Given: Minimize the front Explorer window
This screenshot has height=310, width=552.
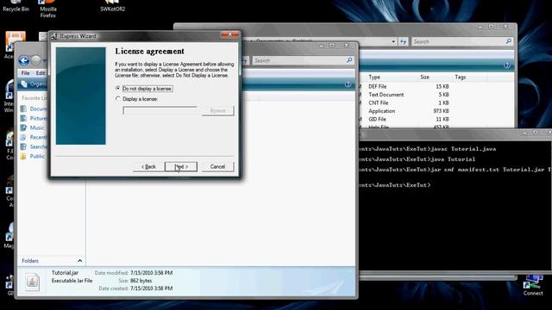Looking at the screenshot, I should (x=320, y=46).
